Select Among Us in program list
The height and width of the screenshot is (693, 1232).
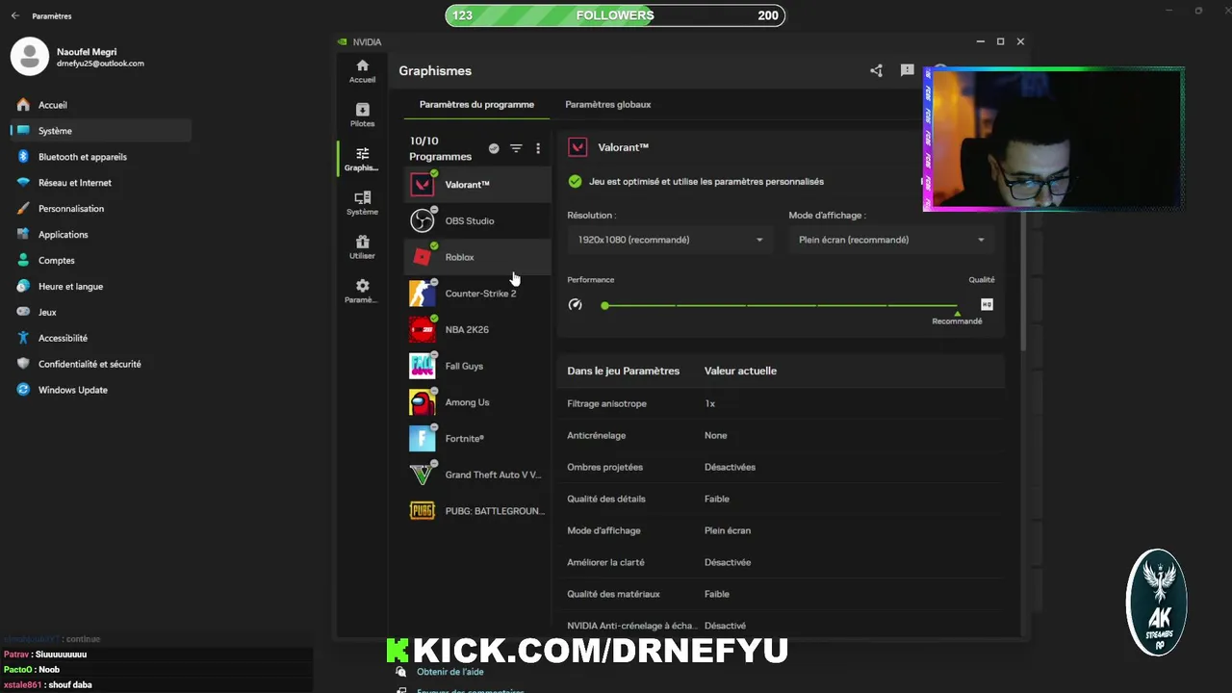tap(477, 402)
